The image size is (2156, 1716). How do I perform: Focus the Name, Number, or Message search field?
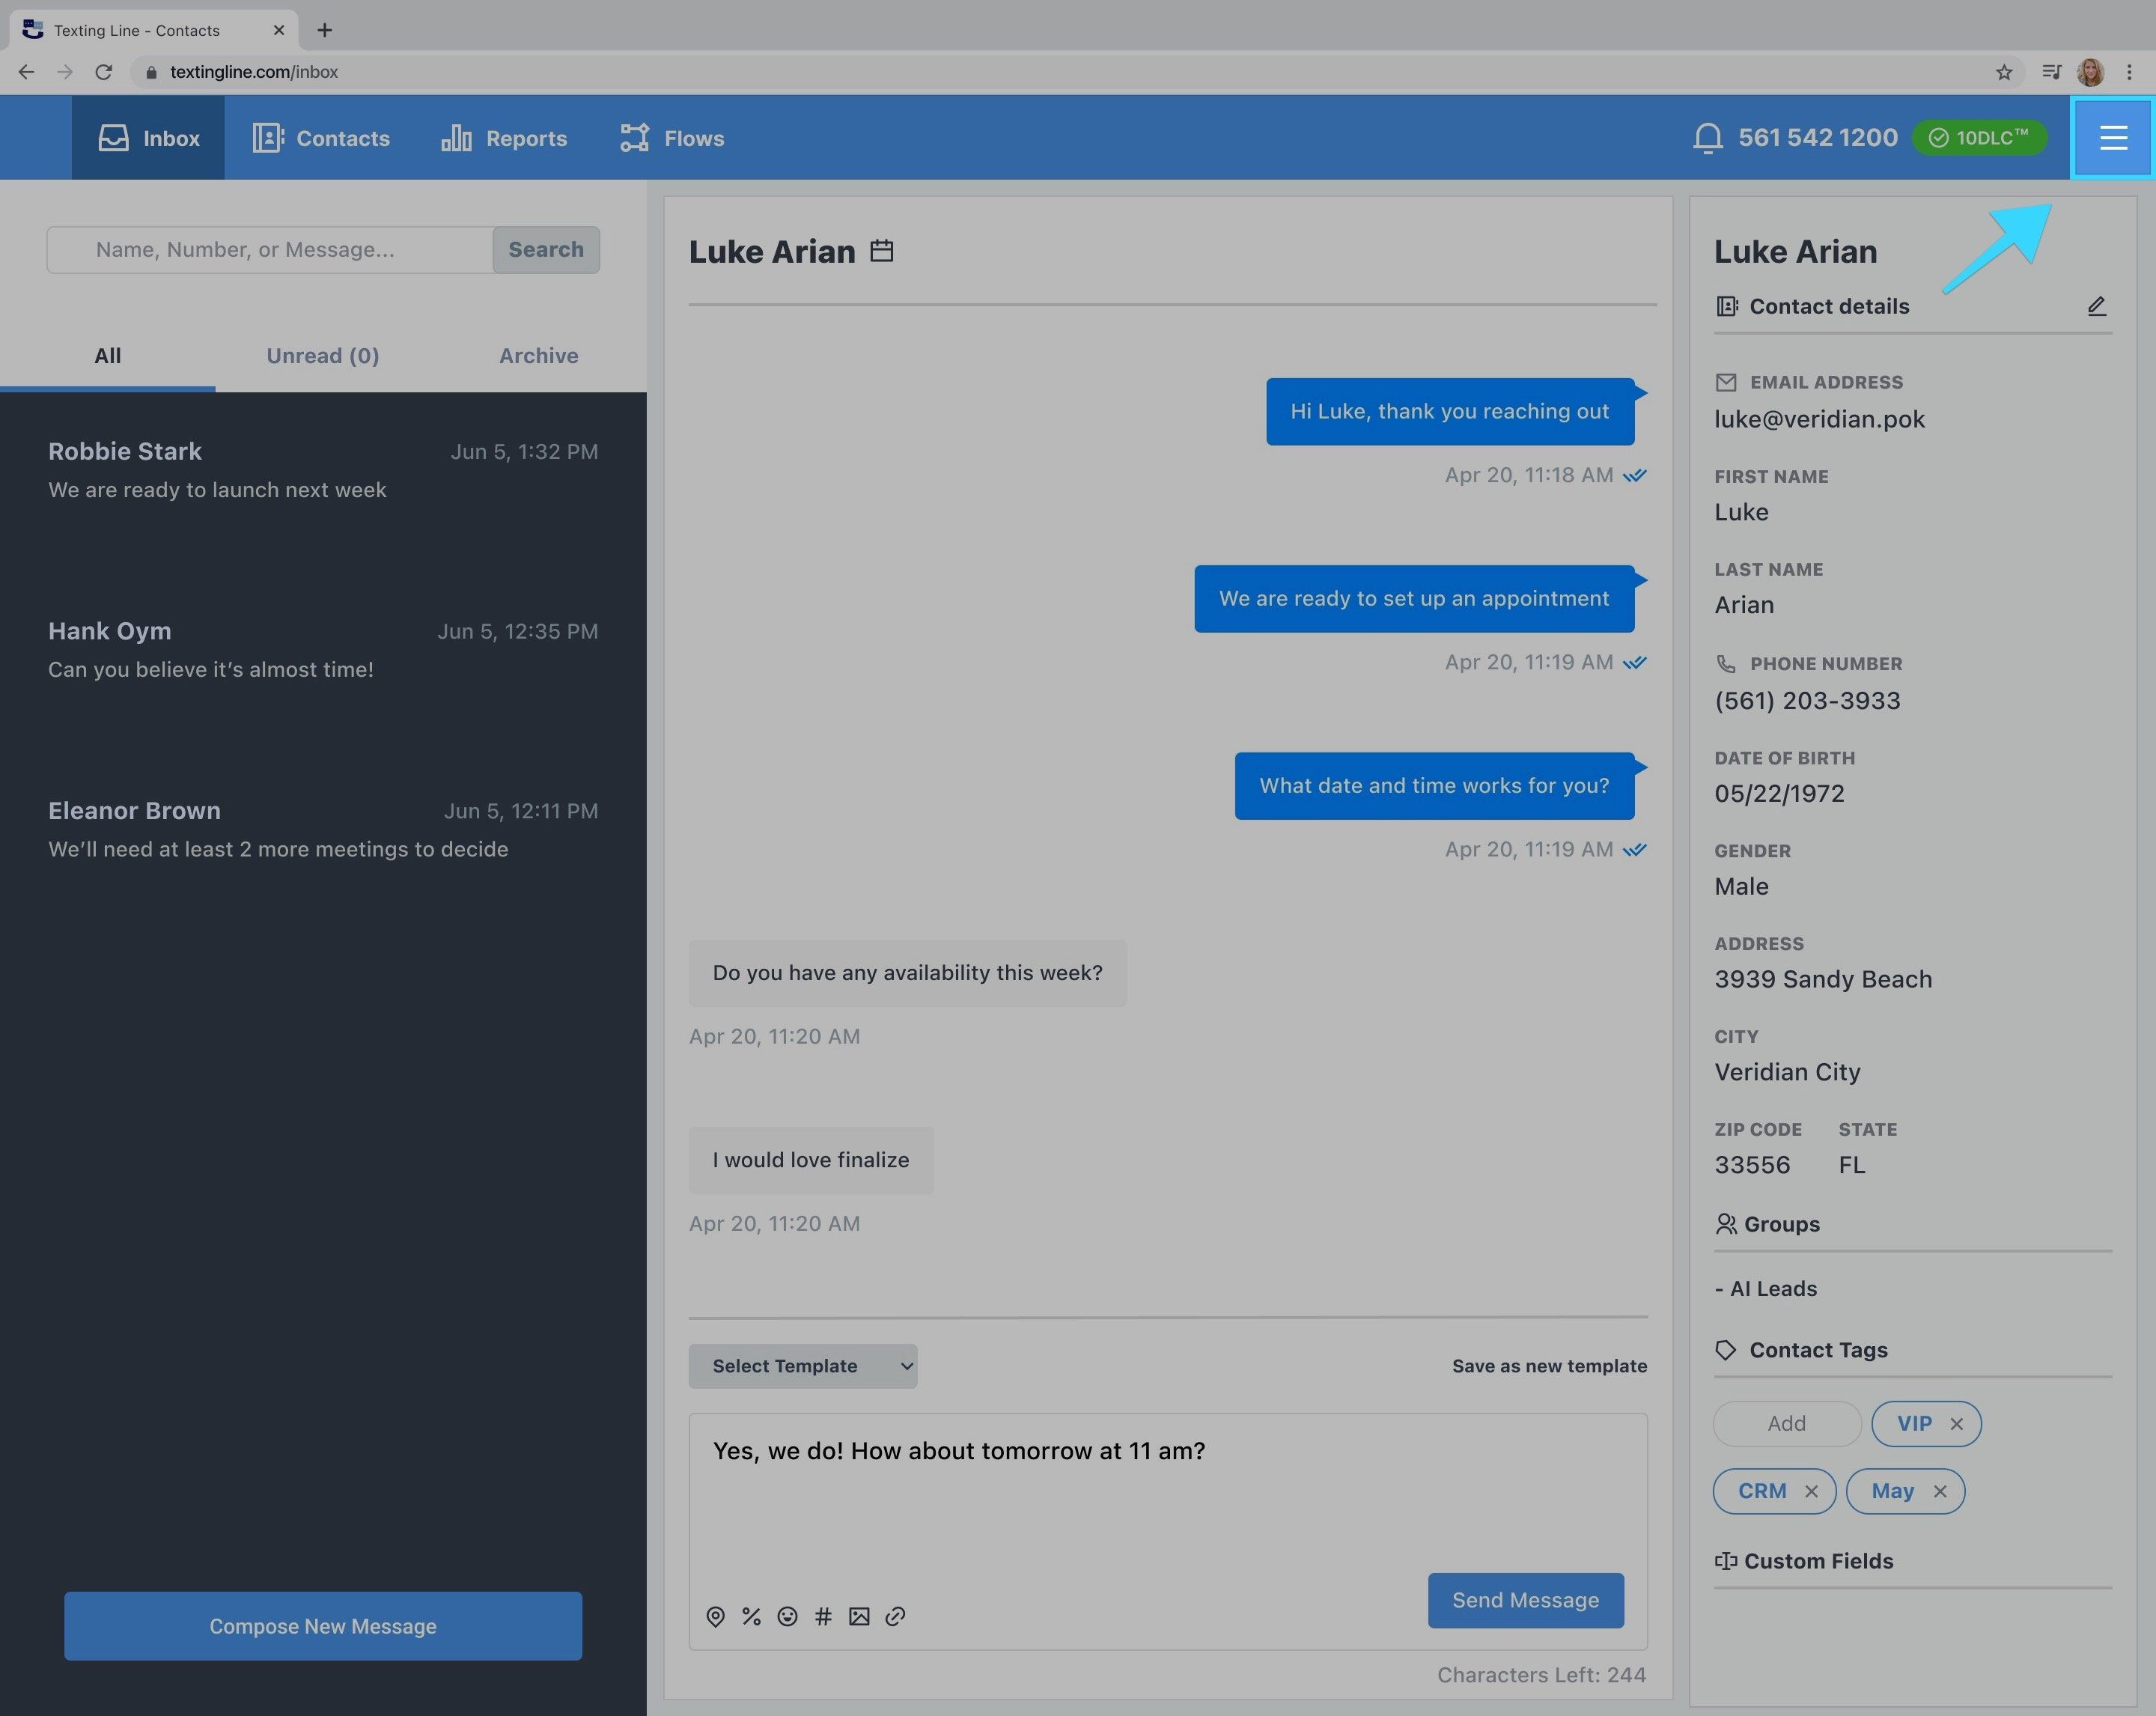tap(270, 250)
